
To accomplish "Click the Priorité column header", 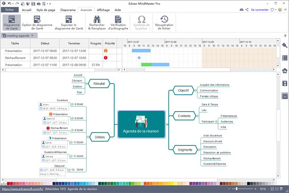I will 110,44.
